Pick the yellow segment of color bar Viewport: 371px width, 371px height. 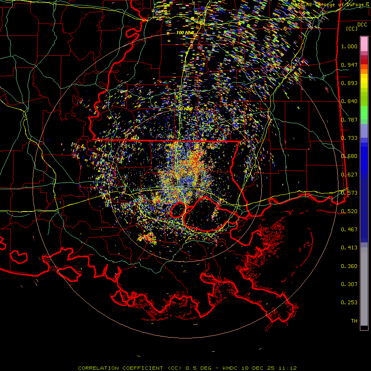tap(364, 81)
